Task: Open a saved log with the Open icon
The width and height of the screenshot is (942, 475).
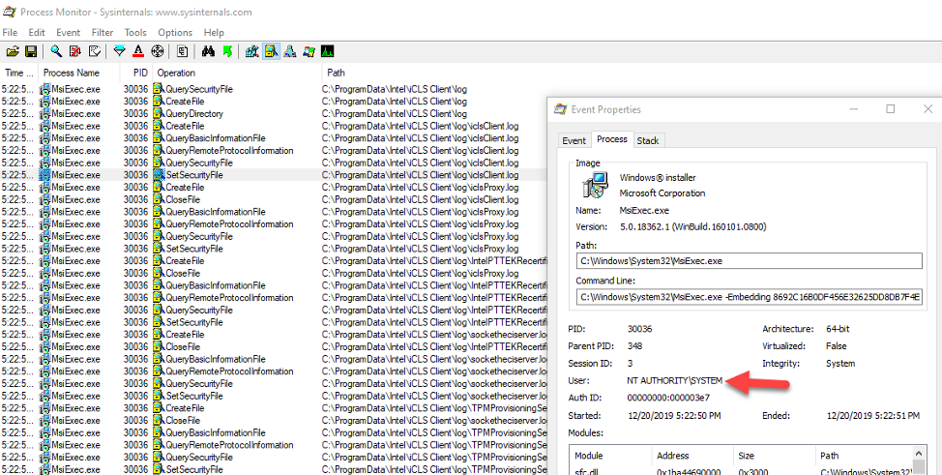Action: click(x=12, y=51)
